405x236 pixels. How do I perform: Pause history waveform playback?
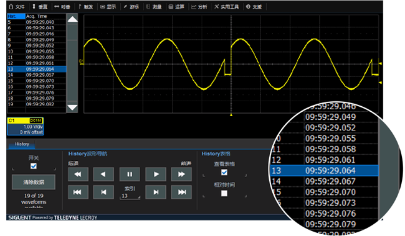(x=130, y=175)
